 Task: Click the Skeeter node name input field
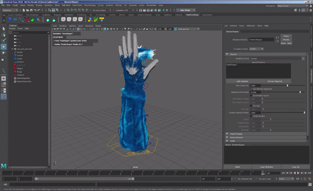[x=261, y=39]
